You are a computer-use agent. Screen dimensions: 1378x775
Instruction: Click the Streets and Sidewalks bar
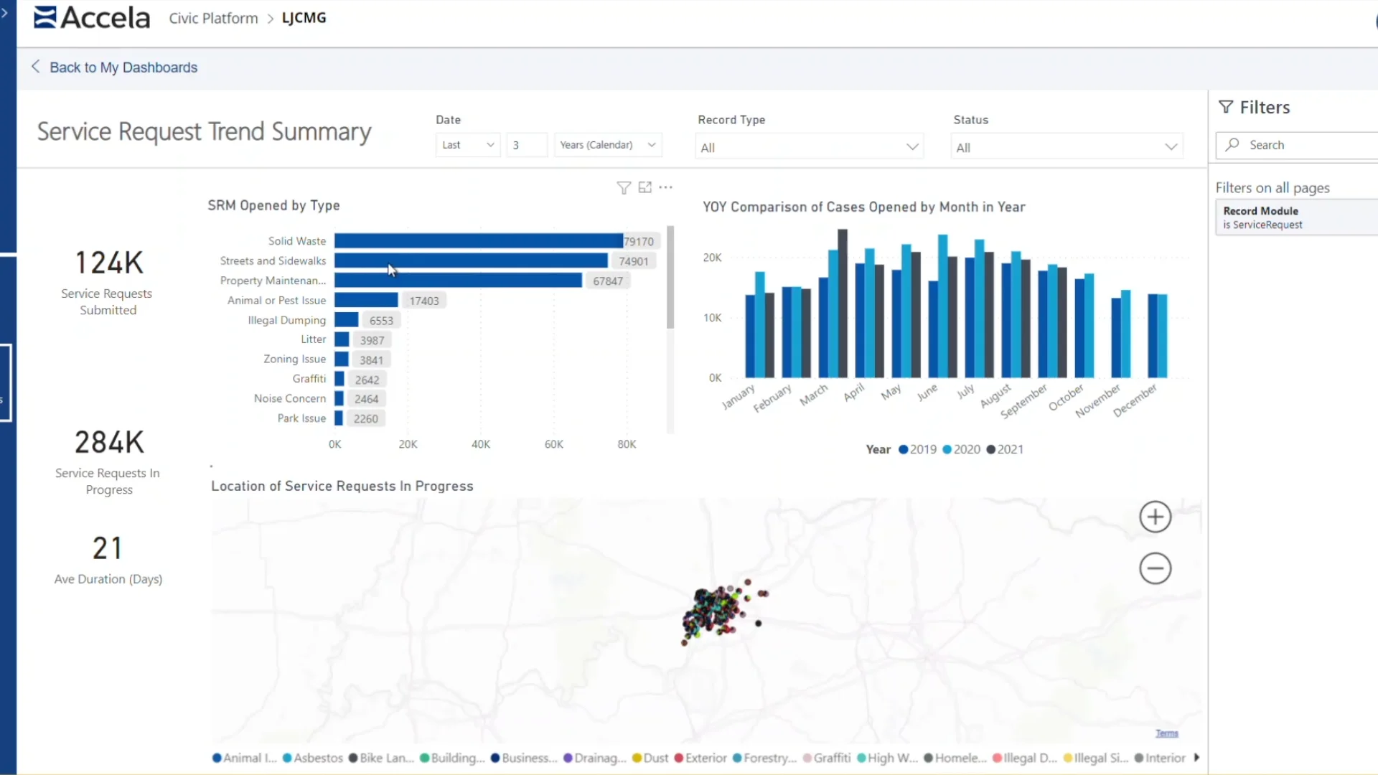(471, 261)
